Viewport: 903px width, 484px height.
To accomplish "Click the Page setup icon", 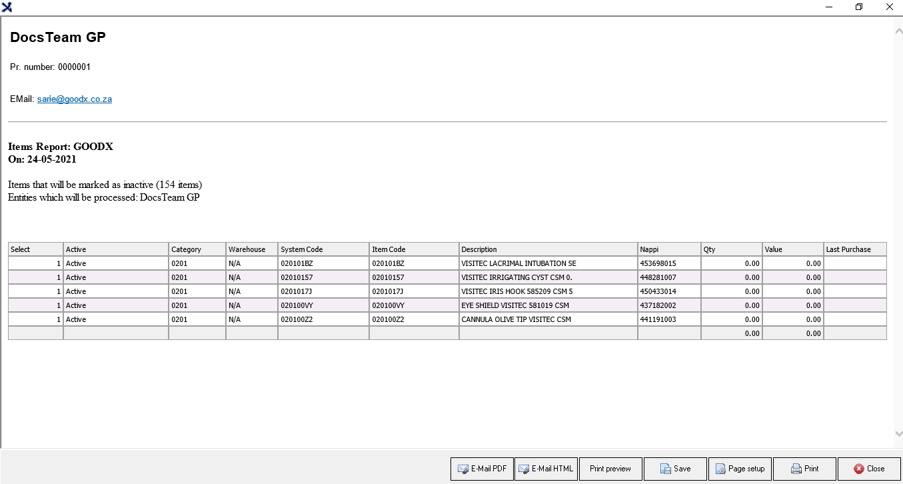I will pyautogui.click(x=720, y=469).
